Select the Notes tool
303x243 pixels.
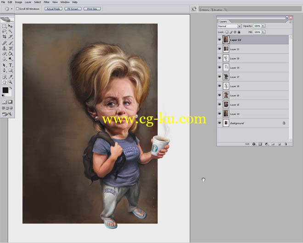click(x=4, y=77)
